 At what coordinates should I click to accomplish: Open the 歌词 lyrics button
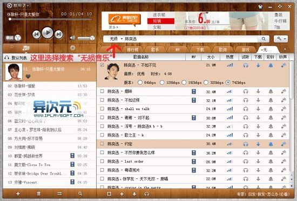click(x=13, y=38)
